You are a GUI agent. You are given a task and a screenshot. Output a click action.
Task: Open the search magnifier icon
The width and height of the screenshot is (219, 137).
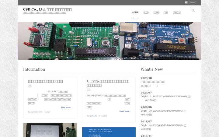(193, 10)
